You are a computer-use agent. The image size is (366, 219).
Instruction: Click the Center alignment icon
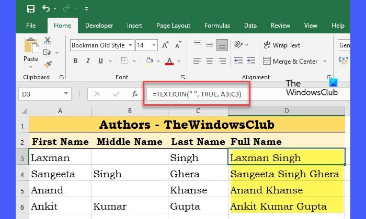(210, 61)
